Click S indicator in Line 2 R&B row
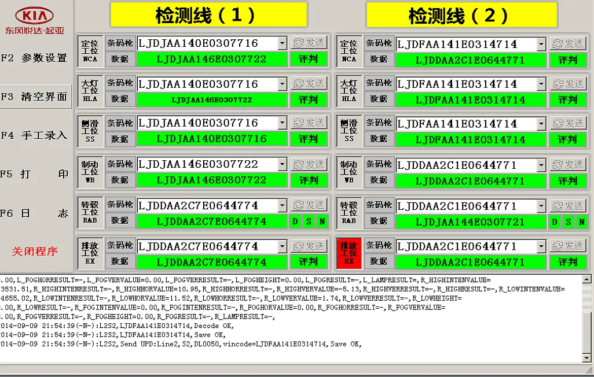The width and height of the screenshot is (594, 377). coord(569,222)
